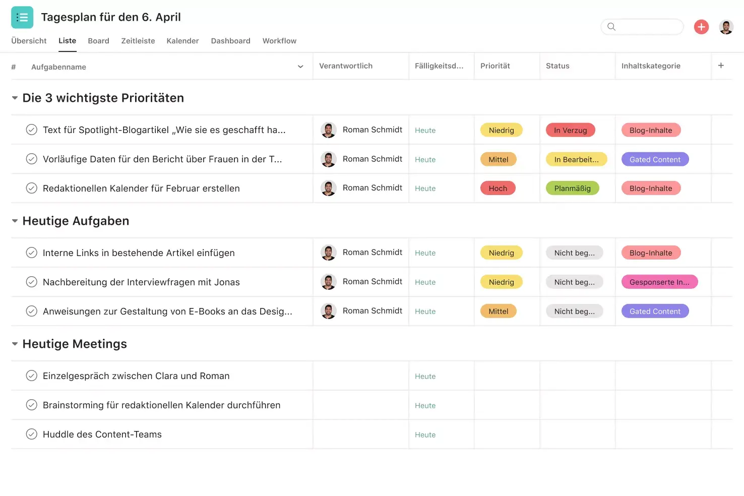
Task: Click the Verantwortlich column header
Action: [x=346, y=66]
